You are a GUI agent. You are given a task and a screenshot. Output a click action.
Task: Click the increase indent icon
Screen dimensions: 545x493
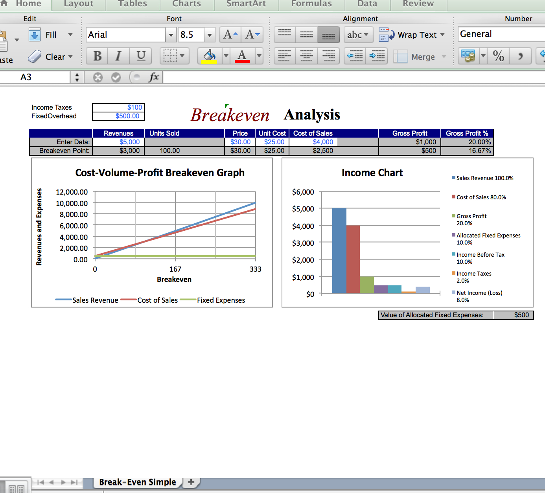pyautogui.click(x=377, y=56)
